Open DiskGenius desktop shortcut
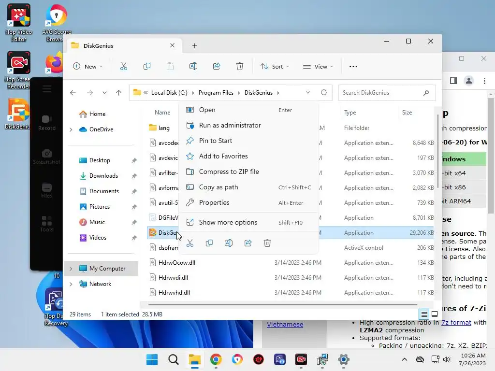 tap(18, 114)
